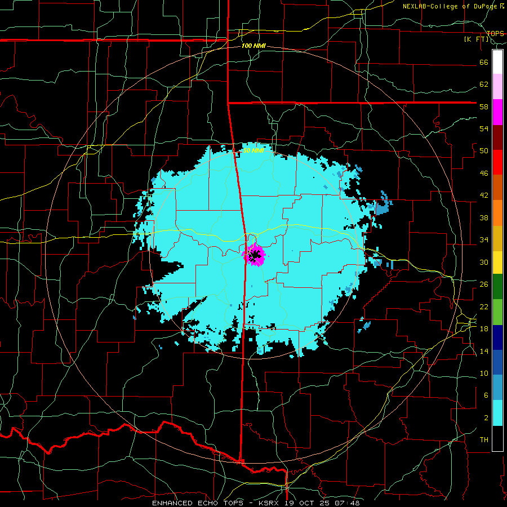Click the dark green 30 kft legend swatch

(497, 287)
